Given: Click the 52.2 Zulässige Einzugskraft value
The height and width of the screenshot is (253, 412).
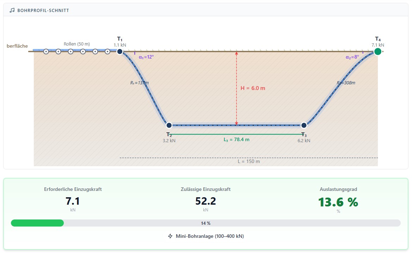Looking at the screenshot, I should click(x=205, y=201).
